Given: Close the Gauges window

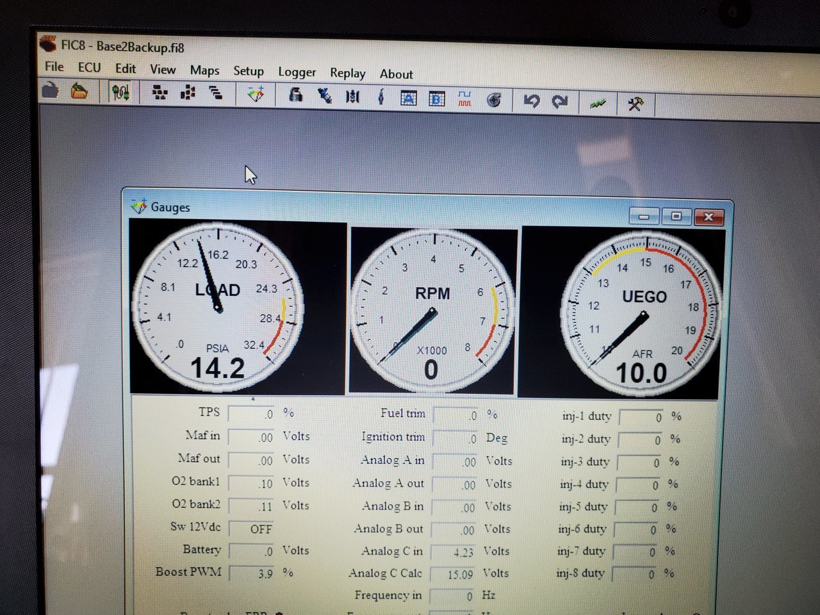Looking at the screenshot, I should coord(708,217).
